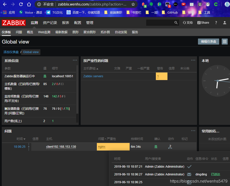230x186 pixels.
Task: Click the analog clock in 本地 widget
Action: pyautogui.click(x=216, y=81)
